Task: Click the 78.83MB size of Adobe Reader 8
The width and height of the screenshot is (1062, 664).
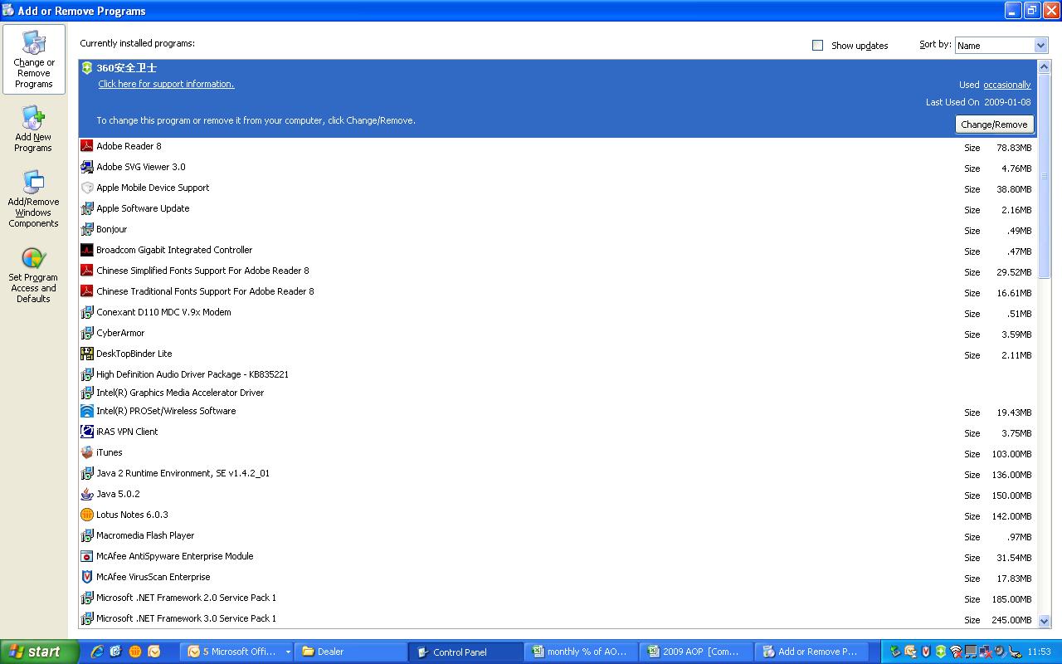Action: (1014, 148)
